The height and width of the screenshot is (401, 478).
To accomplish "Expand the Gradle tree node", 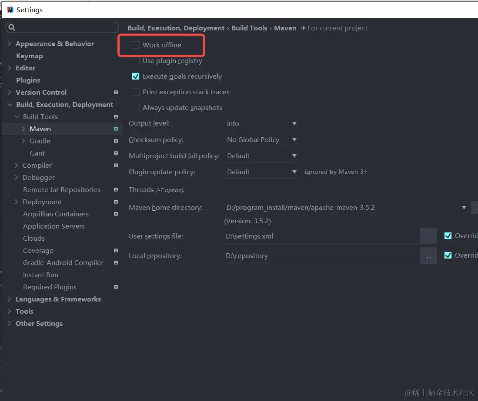I will [23, 141].
